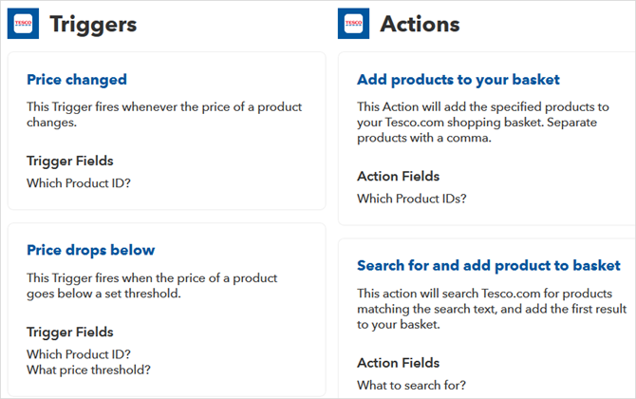This screenshot has height=399, width=636.
Task: Open Search for and add product action
Action: pyautogui.click(x=489, y=265)
